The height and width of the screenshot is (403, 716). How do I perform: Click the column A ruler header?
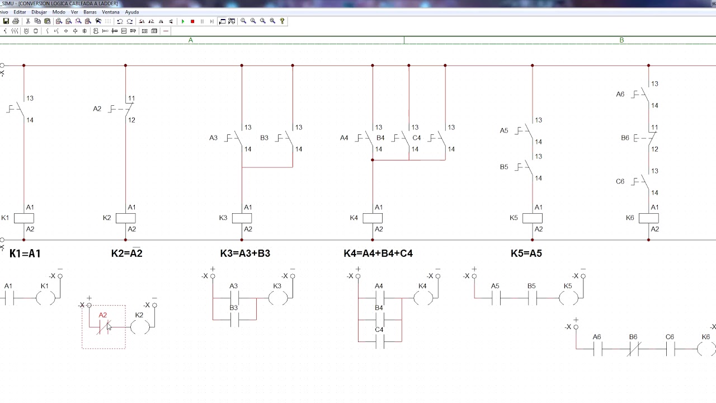click(x=191, y=40)
